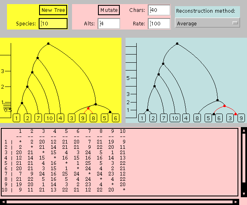Open the Average reconstruction method dropdown

tap(207, 23)
